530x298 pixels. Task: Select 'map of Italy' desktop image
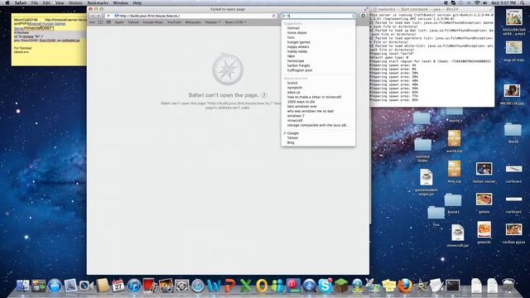tap(513, 51)
